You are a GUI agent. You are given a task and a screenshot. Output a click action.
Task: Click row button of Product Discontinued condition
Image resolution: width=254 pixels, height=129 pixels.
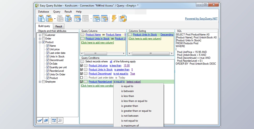pyautogui.click(x=86, y=74)
